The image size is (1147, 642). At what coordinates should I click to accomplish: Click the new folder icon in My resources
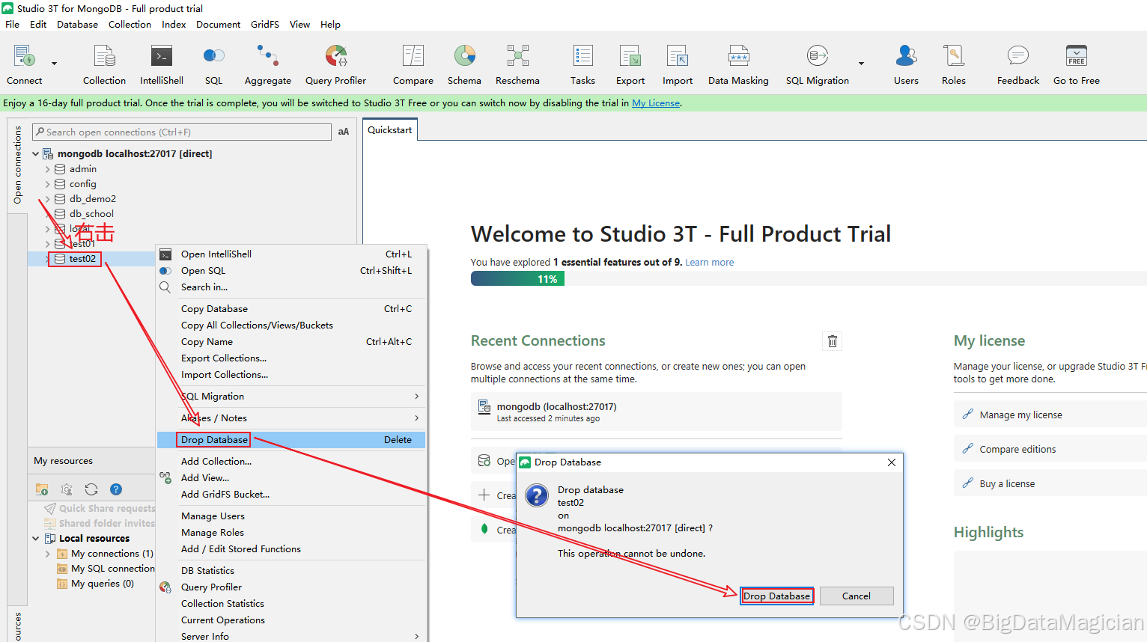(42, 489)
